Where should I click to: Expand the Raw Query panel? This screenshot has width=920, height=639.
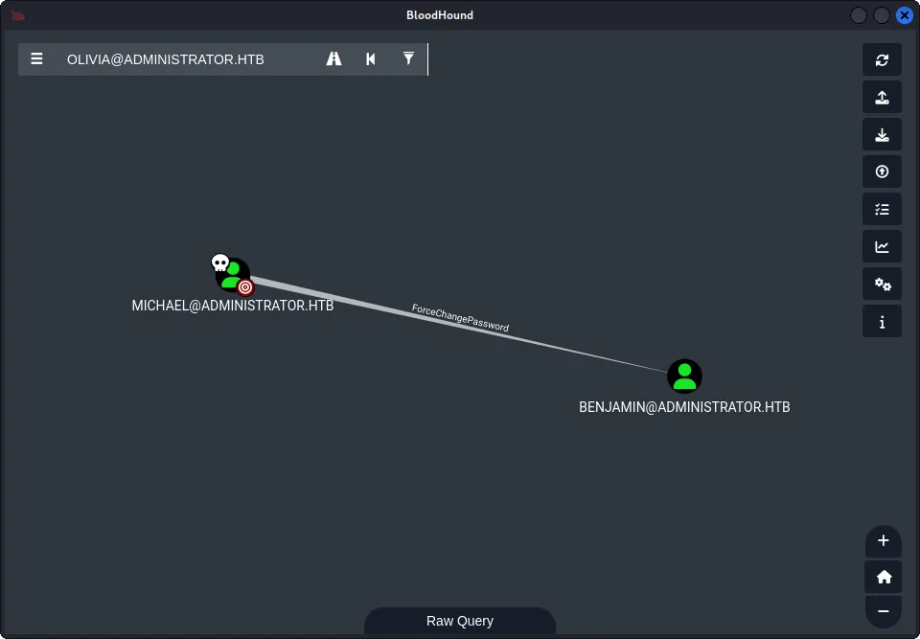460,621
